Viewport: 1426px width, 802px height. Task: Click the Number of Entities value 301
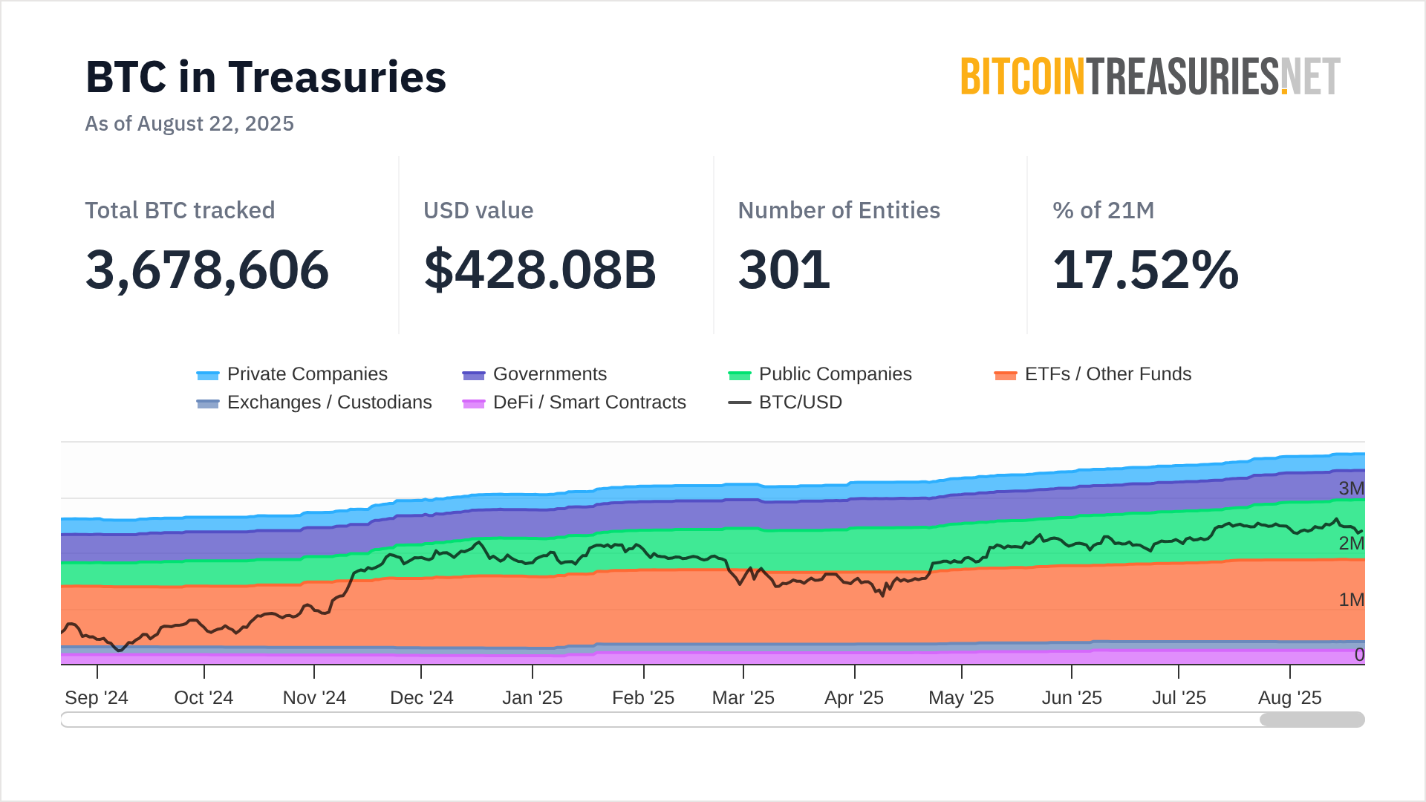point(784,270)
